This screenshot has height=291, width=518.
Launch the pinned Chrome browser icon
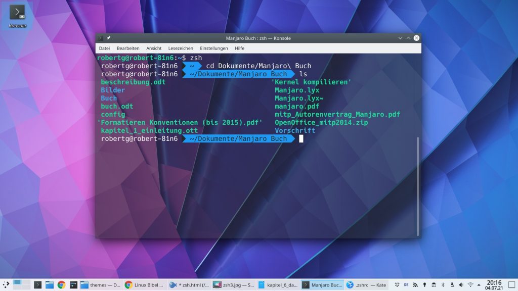point(61,285)
